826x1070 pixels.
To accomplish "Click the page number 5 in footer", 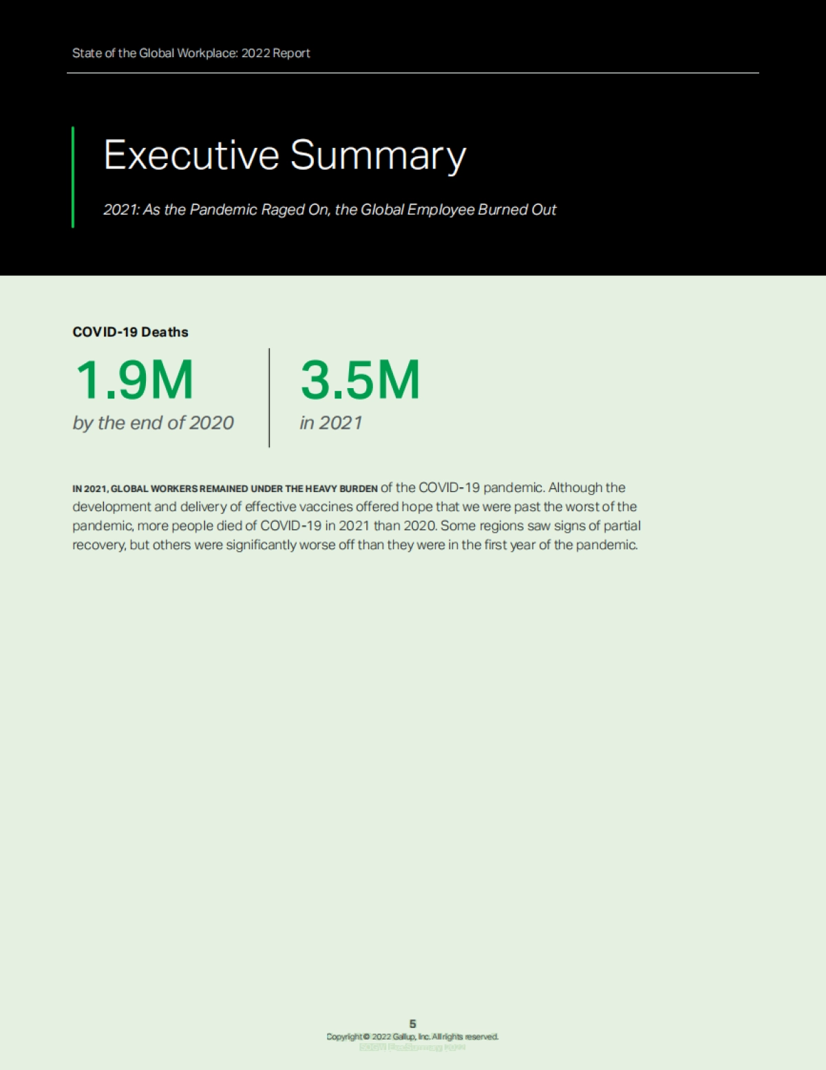I will tap(412, 1024).
